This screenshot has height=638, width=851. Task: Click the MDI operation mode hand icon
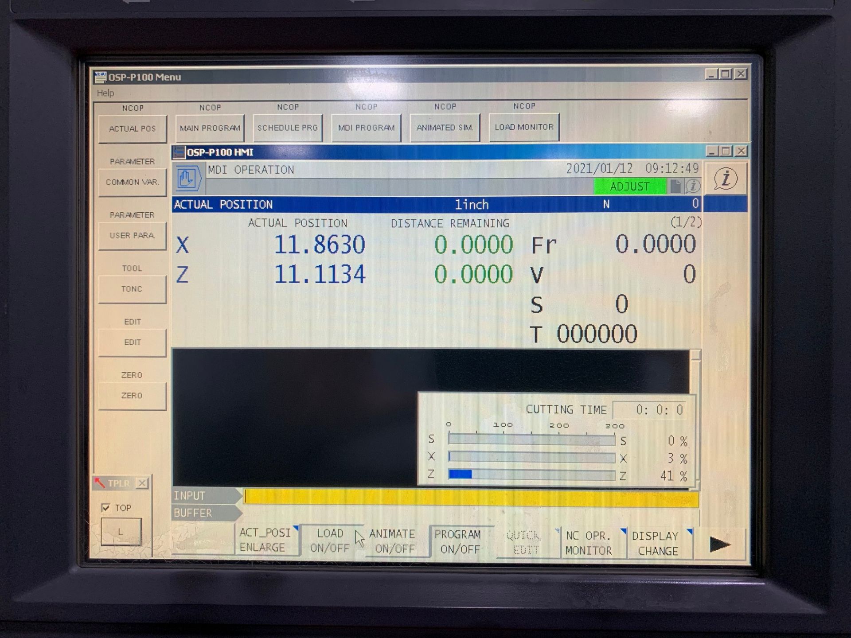click(x=188, y=179)
